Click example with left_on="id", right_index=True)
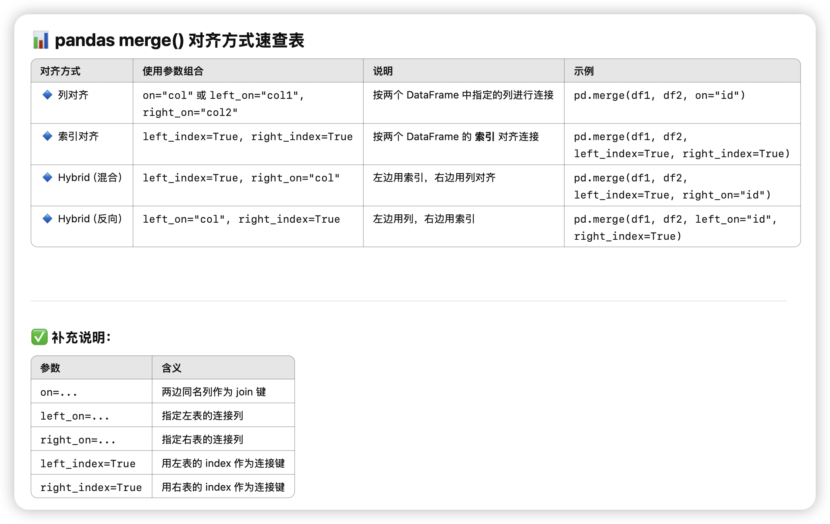 [676, 227]
